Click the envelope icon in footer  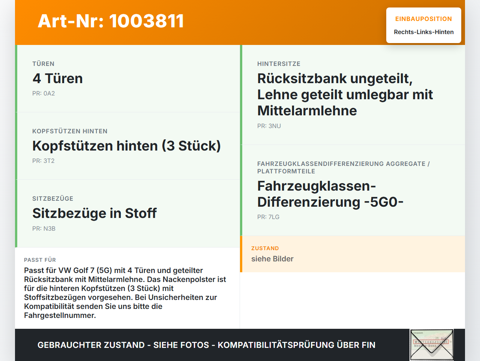[432, 345]
